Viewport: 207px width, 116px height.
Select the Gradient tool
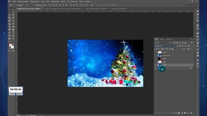point(13,26)
